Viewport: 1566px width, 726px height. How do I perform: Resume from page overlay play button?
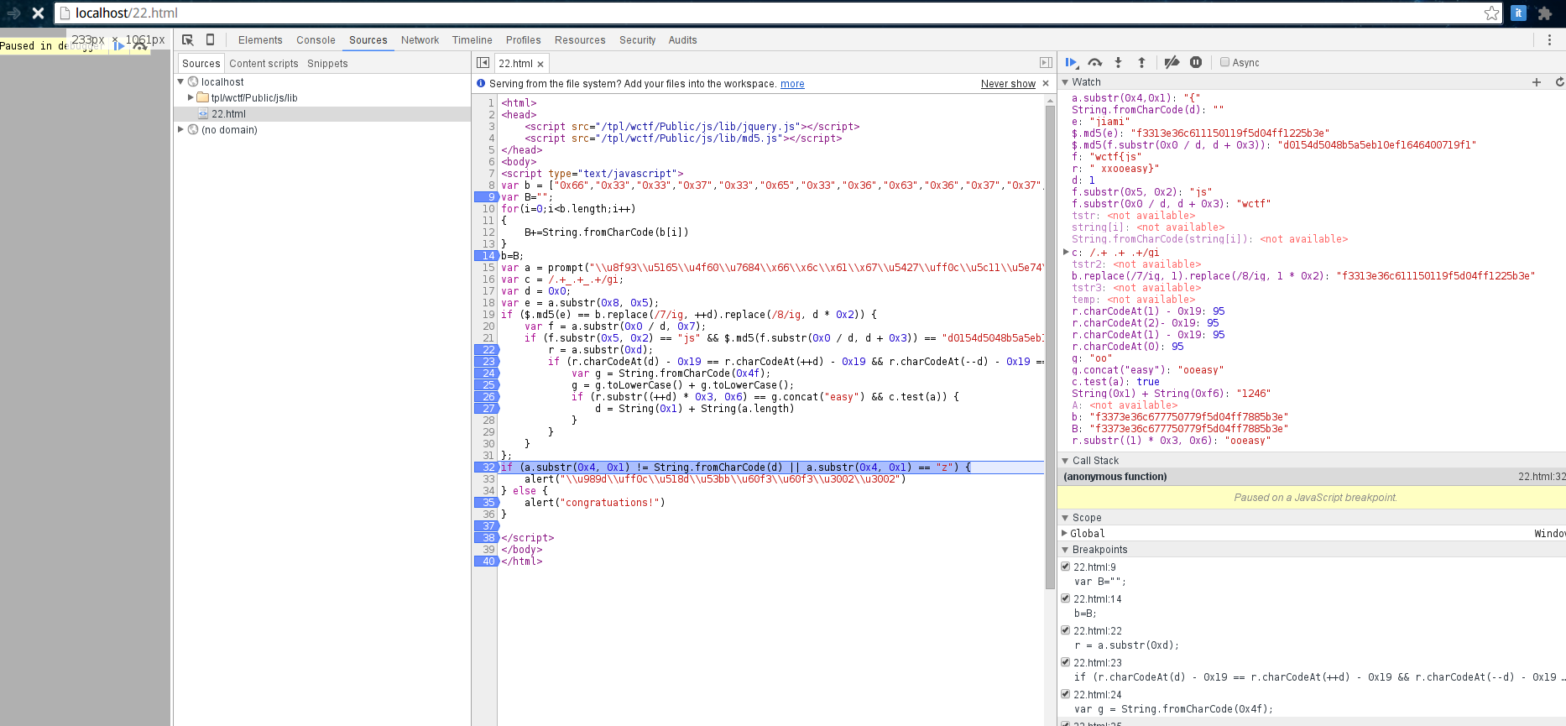(x=119, y=46)
